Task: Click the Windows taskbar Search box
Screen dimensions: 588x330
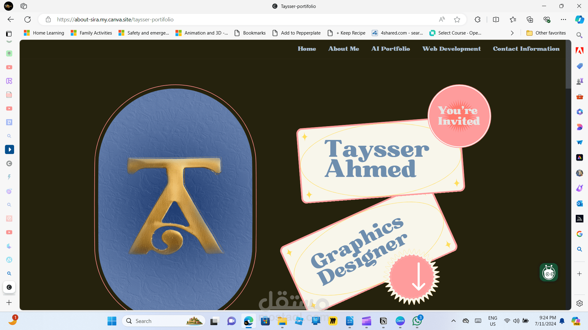Action: click(x=164, y=321)
